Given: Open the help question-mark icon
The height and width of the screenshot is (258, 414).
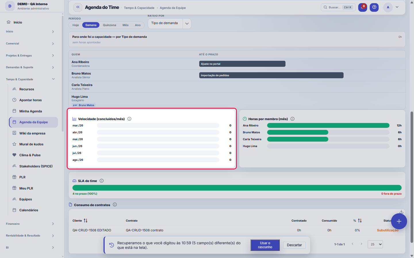Looking at the screenshot, I should click(x=374, y=7).
